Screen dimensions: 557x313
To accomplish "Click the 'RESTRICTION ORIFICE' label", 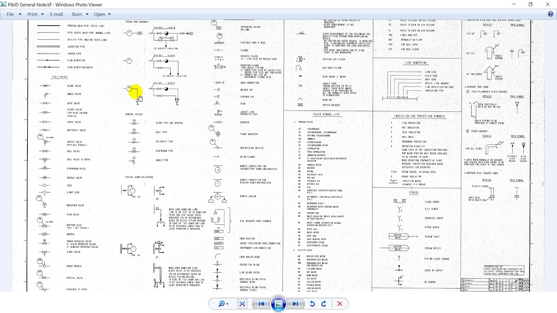I will click(252, 148).
